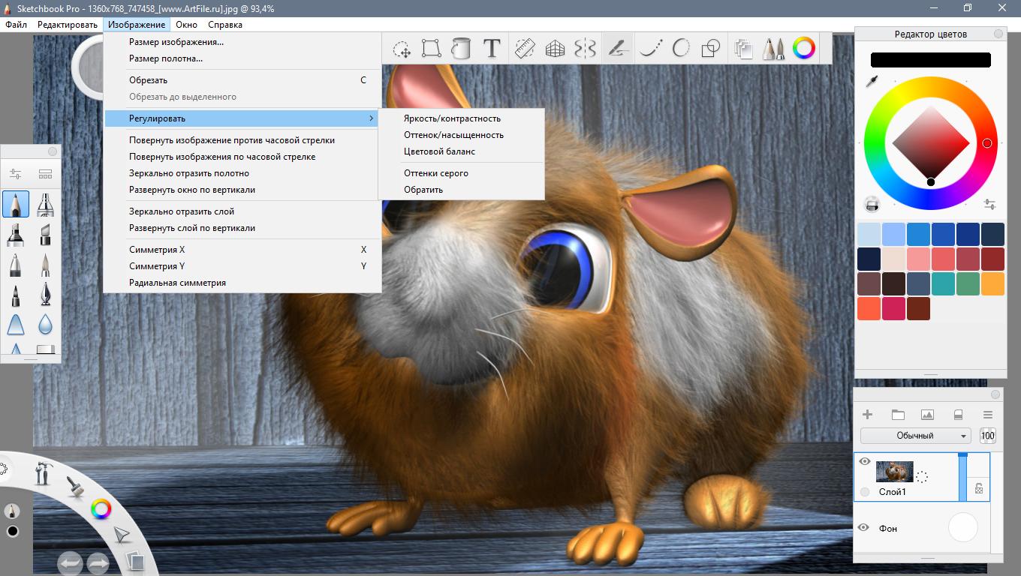
Task: Toggle the lock on Слой1 layer
Action: pyautogui.click(x=979, y=488)
